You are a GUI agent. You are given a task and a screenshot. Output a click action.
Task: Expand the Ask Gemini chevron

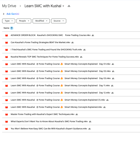tap(4, 14)
